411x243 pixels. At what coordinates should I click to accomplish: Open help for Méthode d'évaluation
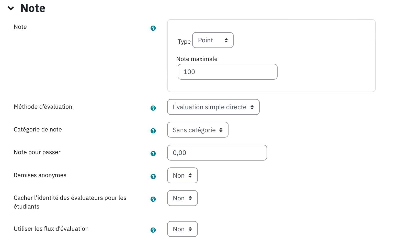tap(153, 108)
